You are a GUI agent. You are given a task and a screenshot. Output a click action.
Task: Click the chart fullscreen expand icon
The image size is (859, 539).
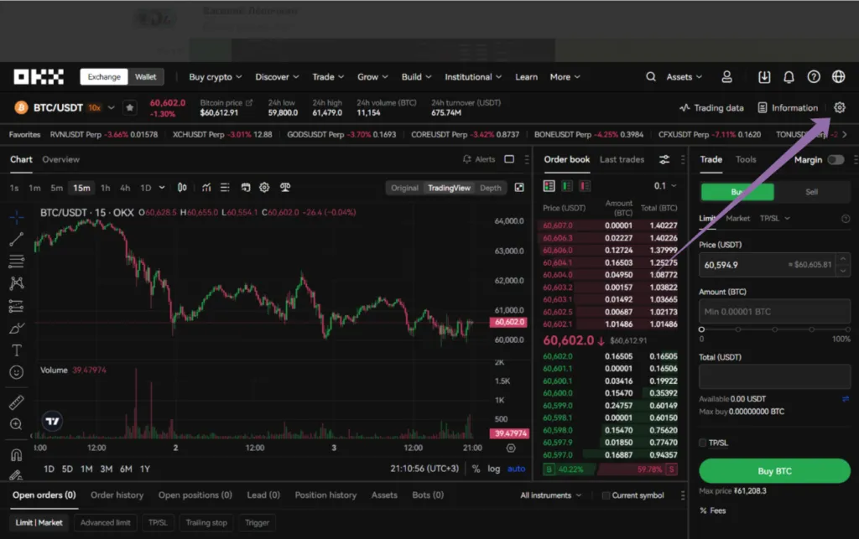[x=519, y=188]
